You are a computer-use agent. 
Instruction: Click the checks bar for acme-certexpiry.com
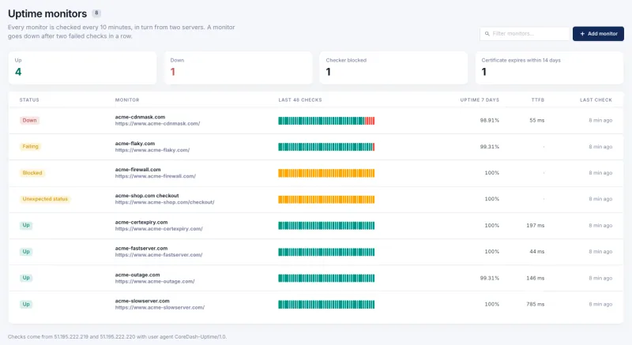[326, 226]
